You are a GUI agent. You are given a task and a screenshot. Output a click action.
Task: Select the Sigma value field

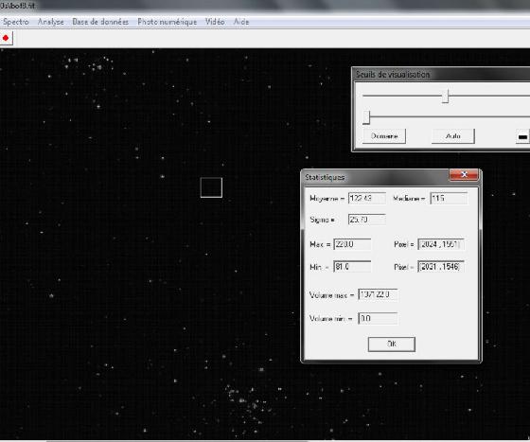pyautogui.click(x=367, y=220)
